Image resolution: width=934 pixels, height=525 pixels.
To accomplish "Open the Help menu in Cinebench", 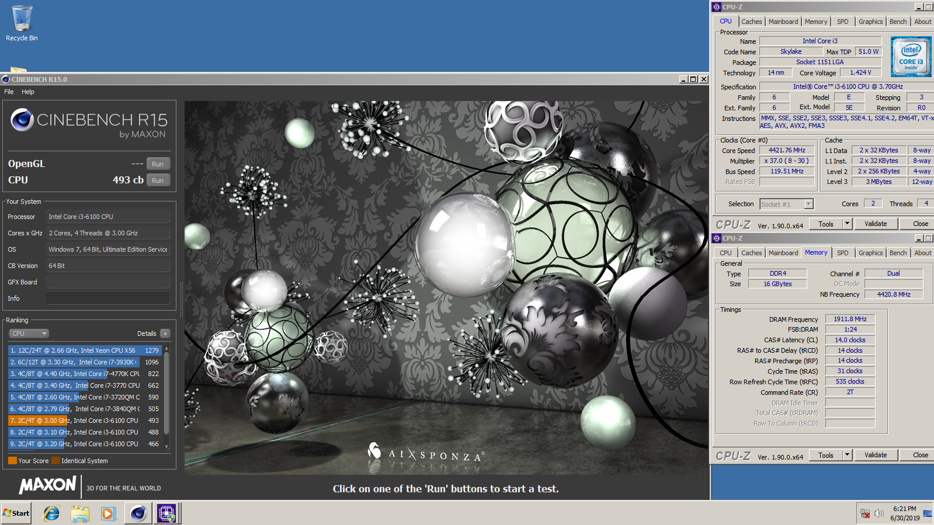I will pyautogui.click(x=28, y=92).
